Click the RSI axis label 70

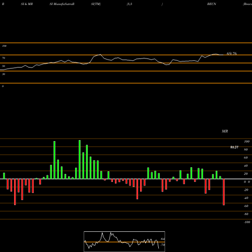coord(4,58)
